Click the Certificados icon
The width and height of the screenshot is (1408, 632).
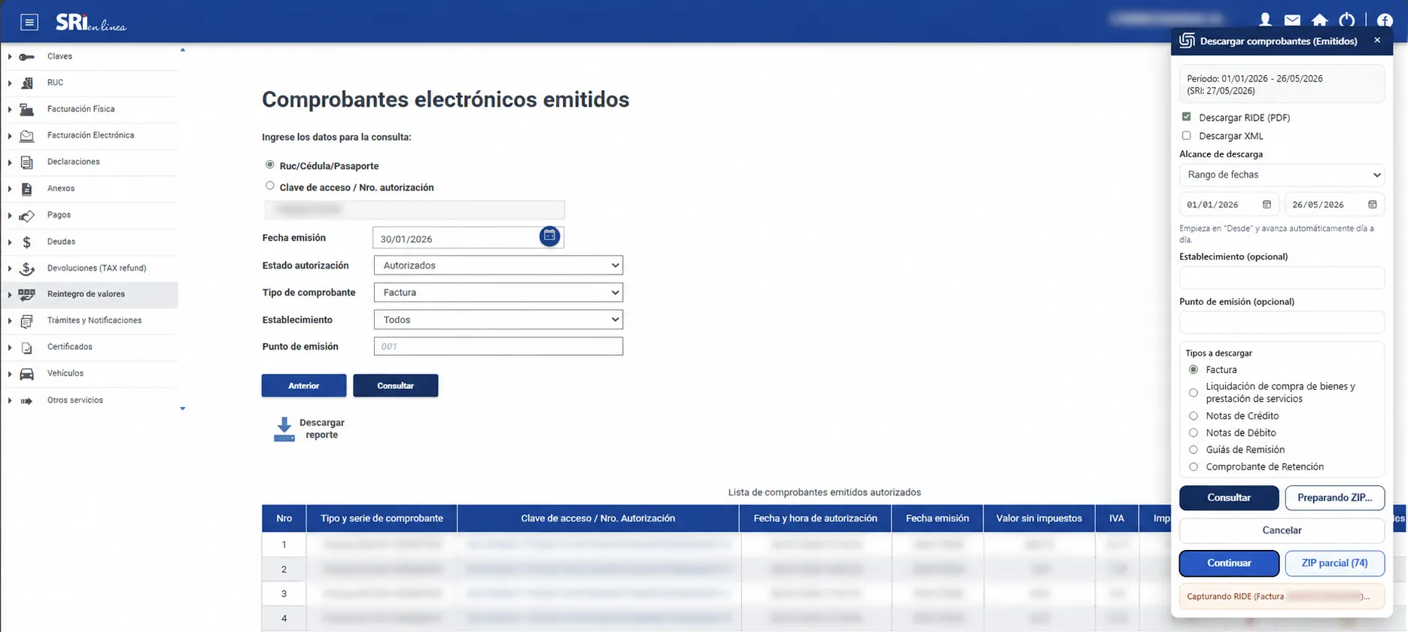[27, 348]
